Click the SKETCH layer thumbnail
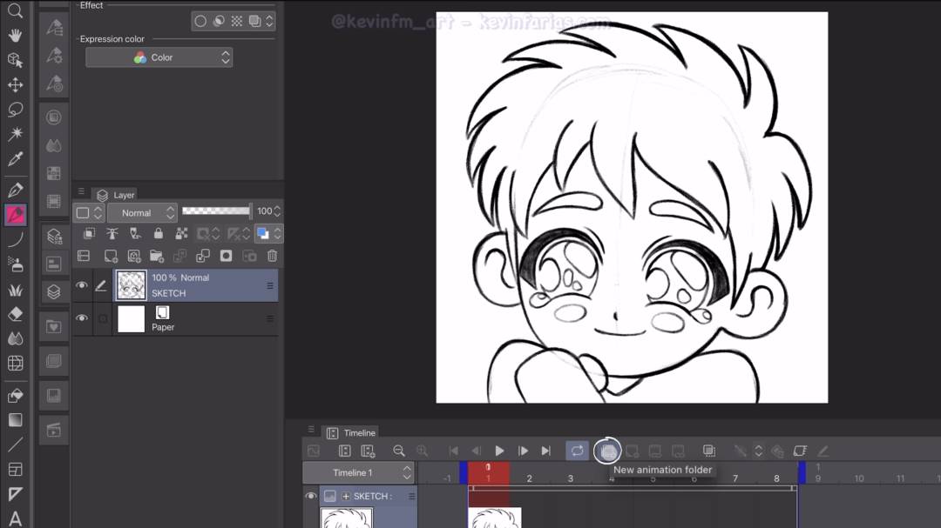941x528 pixels. click(131, 284)
